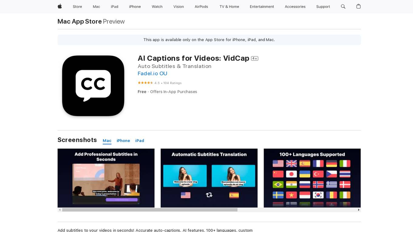Open the Add Professional Subtitles screenshot
Screen dimensions: 413x232
point(106,178)
